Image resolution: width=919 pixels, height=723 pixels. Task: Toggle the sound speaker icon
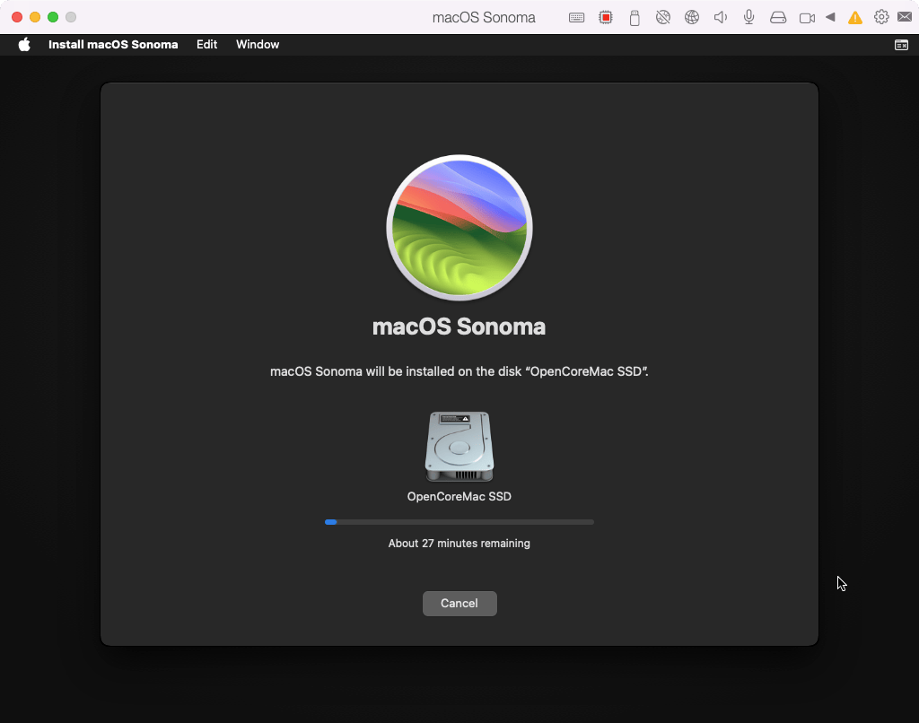click(x=720, y=18)
